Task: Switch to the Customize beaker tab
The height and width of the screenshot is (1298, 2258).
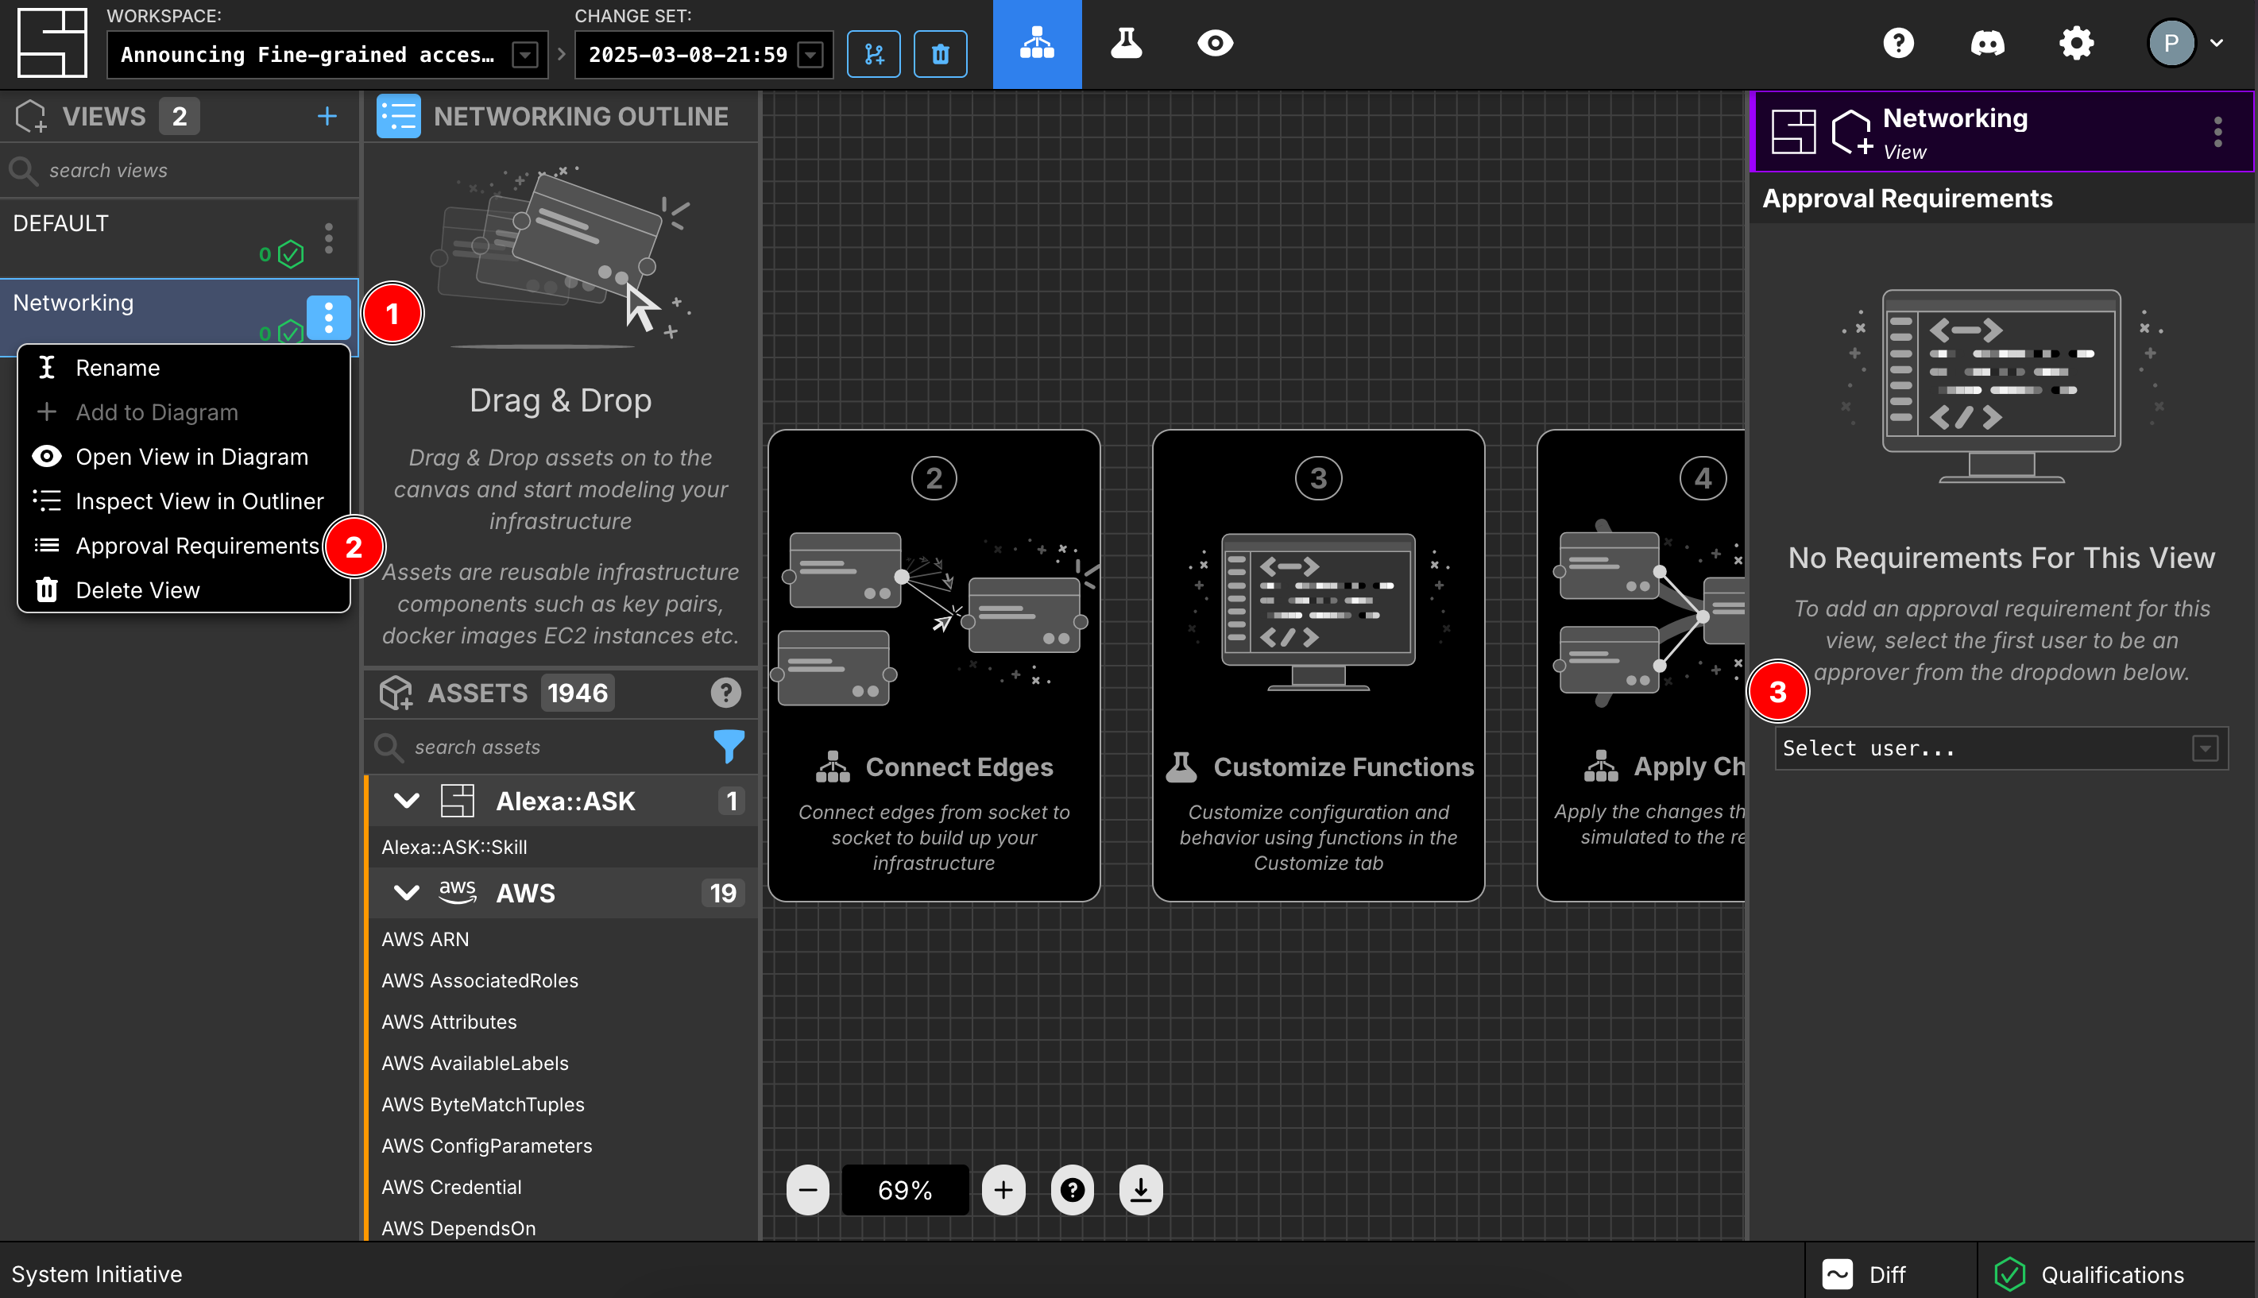Action: click(x=1126, y=43)
